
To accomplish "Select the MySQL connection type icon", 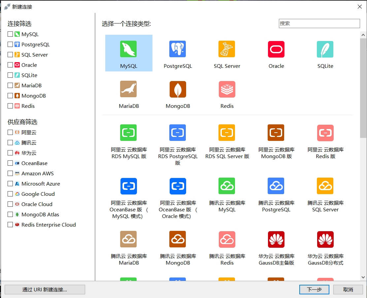I will coord(128,49).
